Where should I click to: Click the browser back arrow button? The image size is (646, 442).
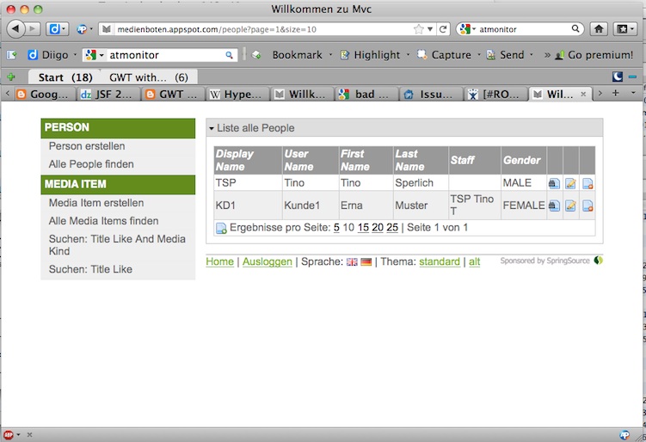tap(16, 29)
